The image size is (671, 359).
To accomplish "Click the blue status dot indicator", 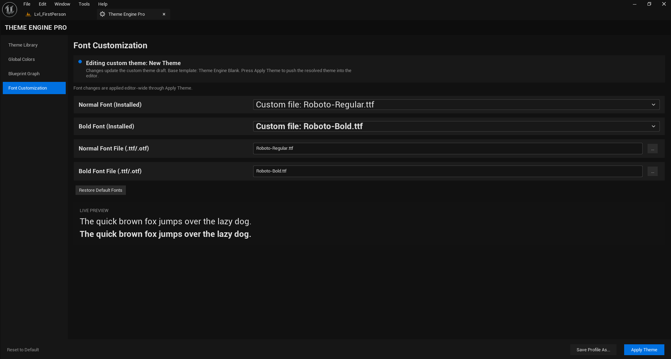I will click(x=80, y=62).
